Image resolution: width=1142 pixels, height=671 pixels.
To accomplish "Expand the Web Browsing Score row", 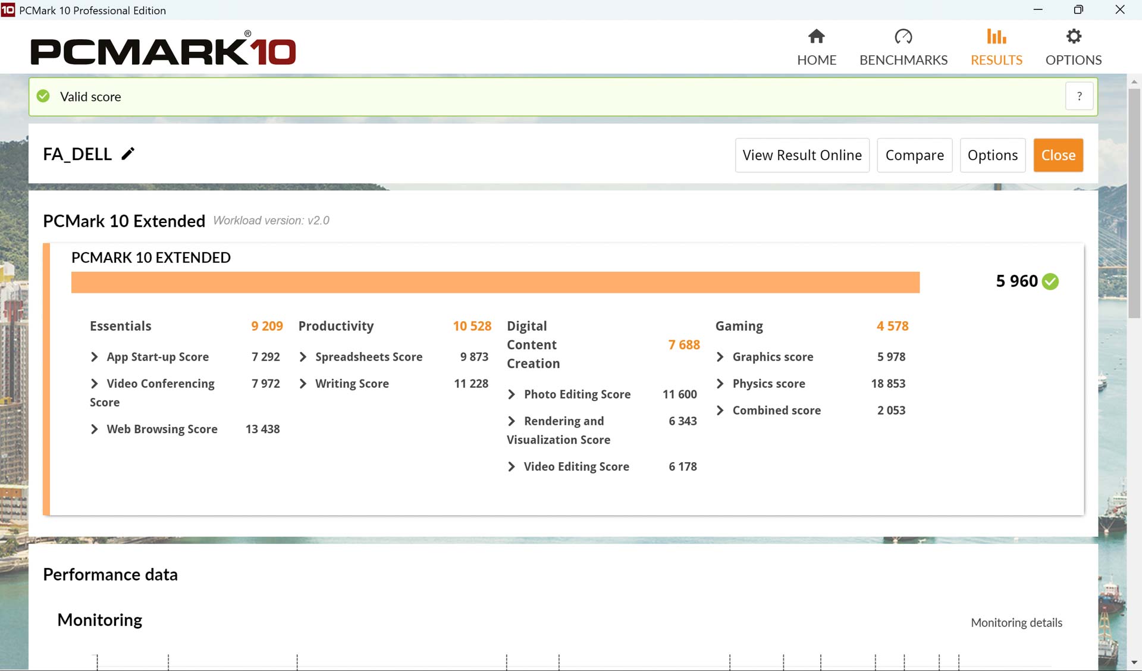I will (95, 429).
